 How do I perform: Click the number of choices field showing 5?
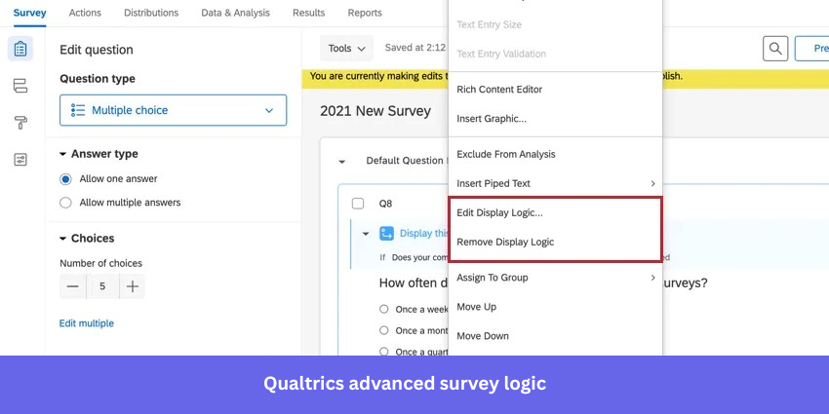click(x=102, y=286)
